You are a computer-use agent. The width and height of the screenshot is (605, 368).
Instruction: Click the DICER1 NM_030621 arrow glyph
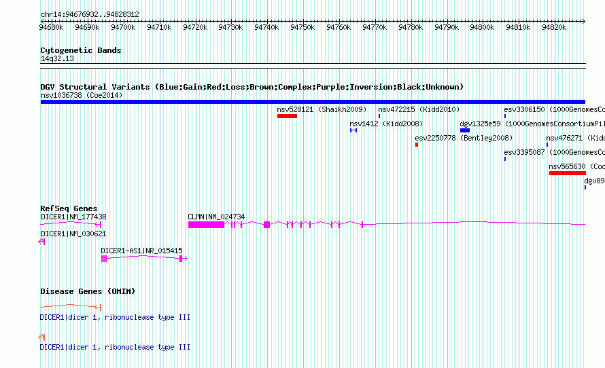tap(41, 242)
